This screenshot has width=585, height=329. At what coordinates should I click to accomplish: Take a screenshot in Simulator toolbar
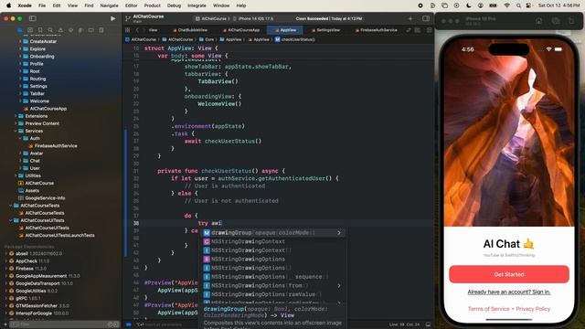pyautogui.click(x=556, y=21)
